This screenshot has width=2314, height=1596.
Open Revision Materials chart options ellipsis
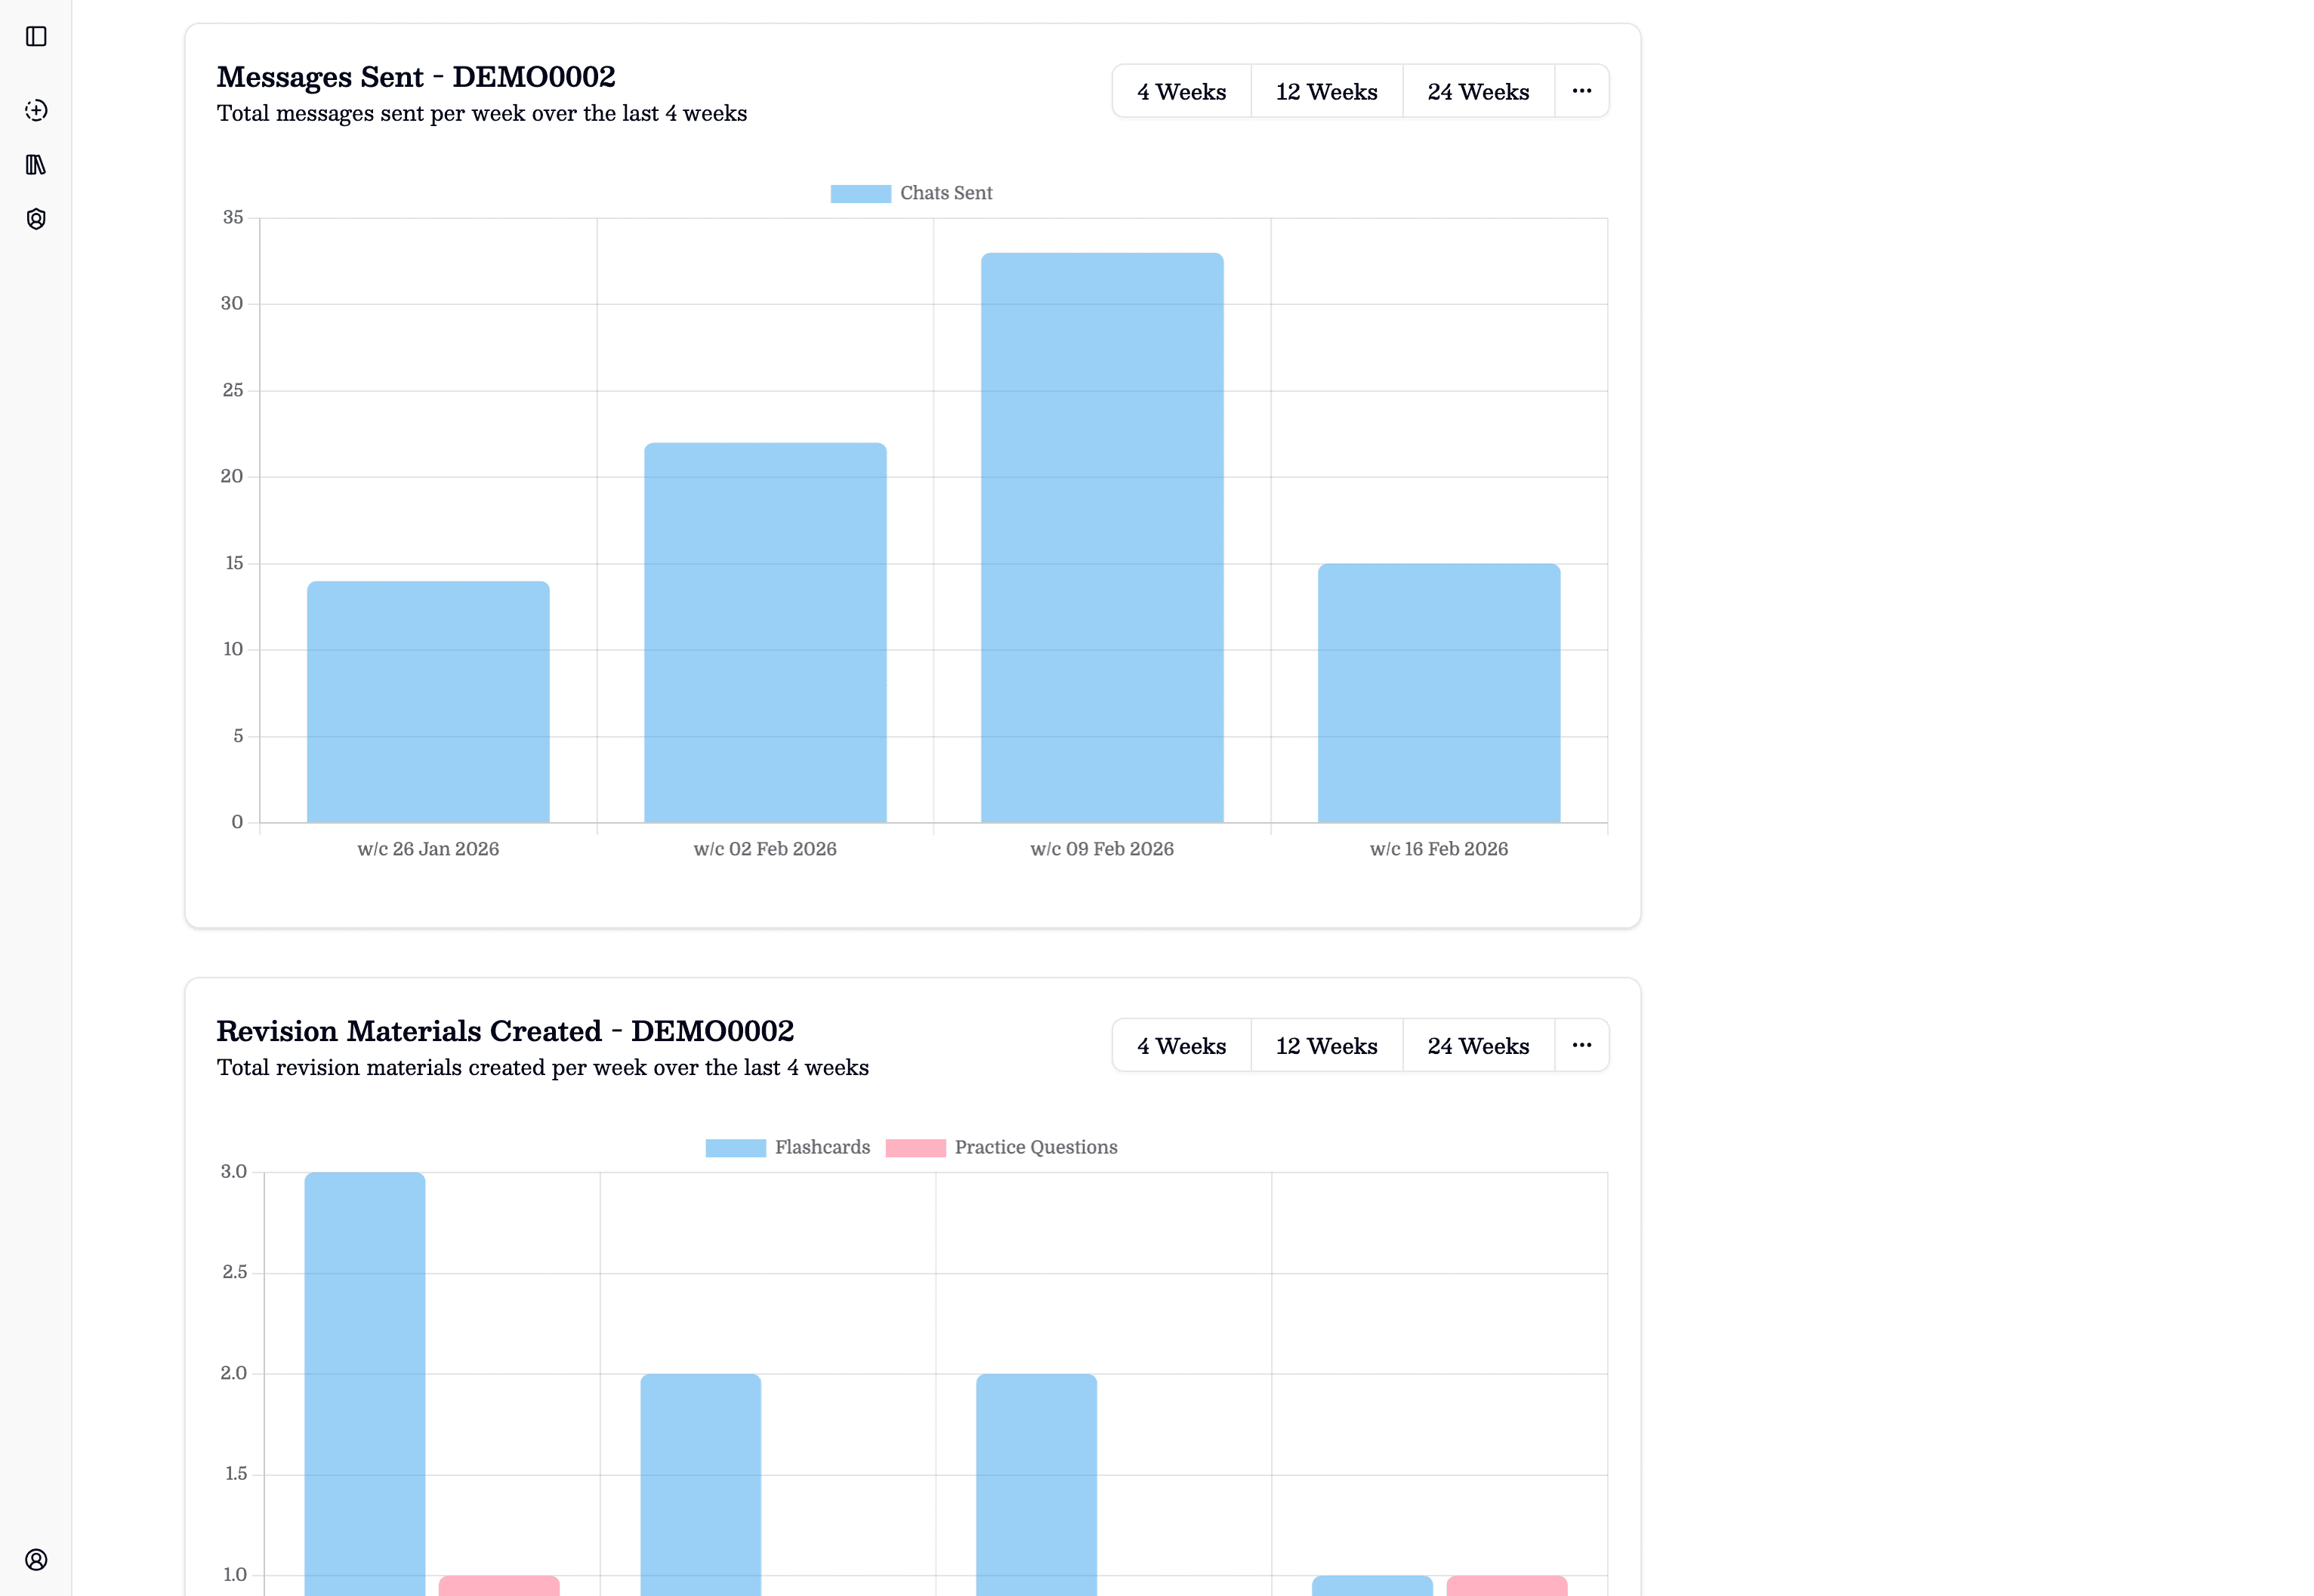[x=1581, y=1045]
